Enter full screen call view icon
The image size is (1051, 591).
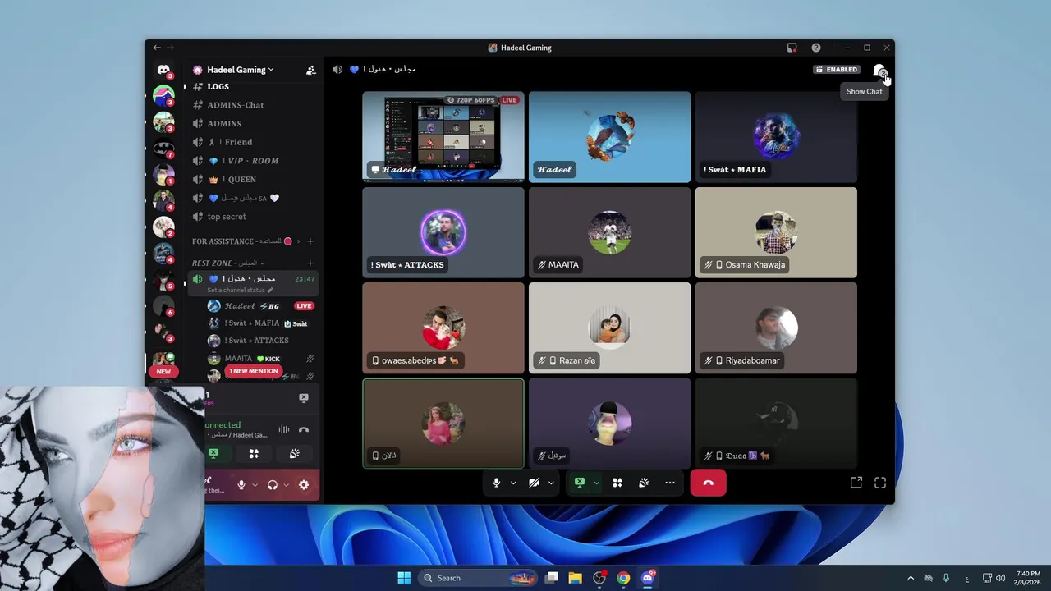pos(880,483)
